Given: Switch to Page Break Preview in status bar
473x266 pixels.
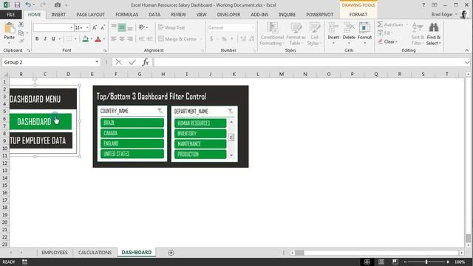Looking at the screenshot, I should click(395, 262).
